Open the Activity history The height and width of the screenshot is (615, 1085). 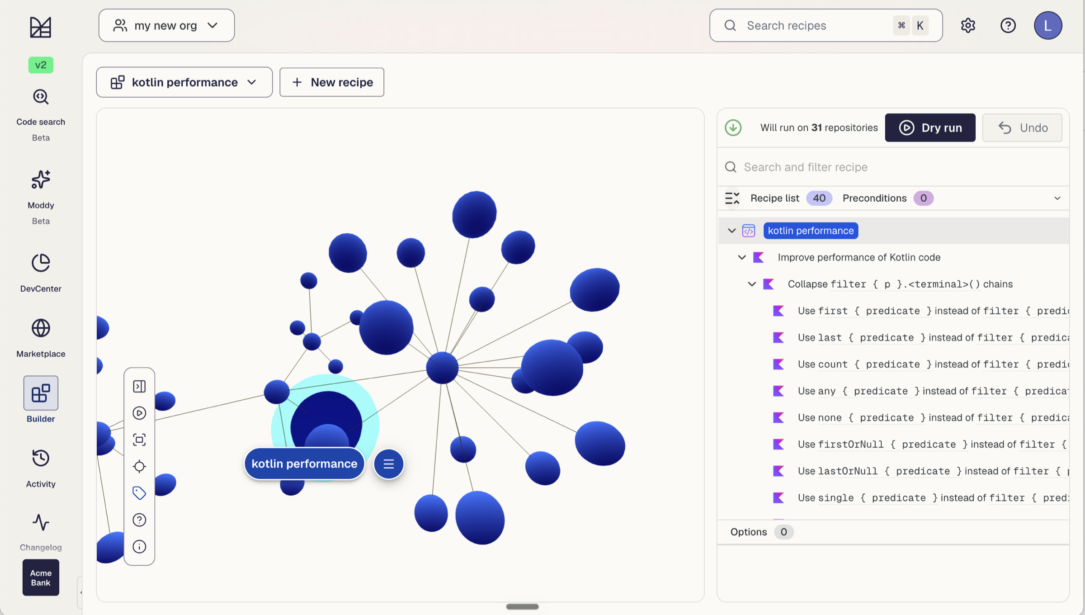pos(41,468)
